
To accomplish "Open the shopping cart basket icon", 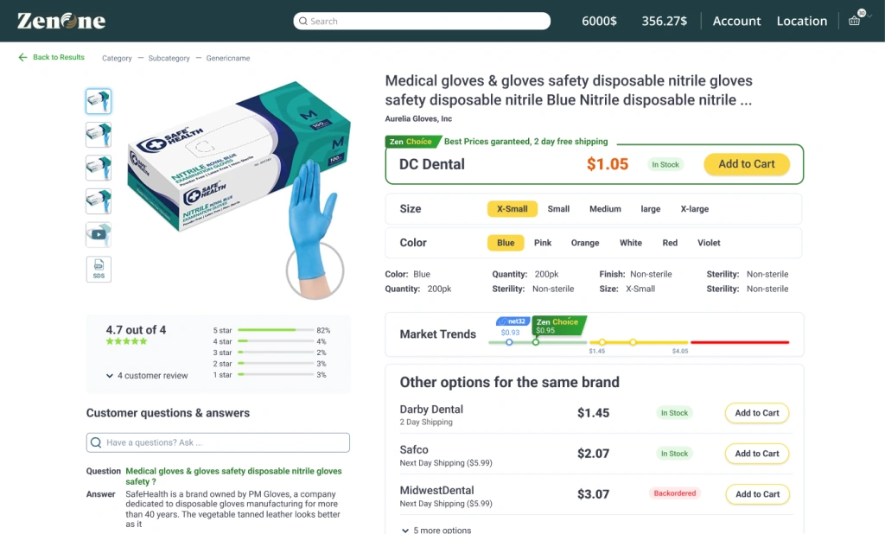I will (x=854, y=21).
